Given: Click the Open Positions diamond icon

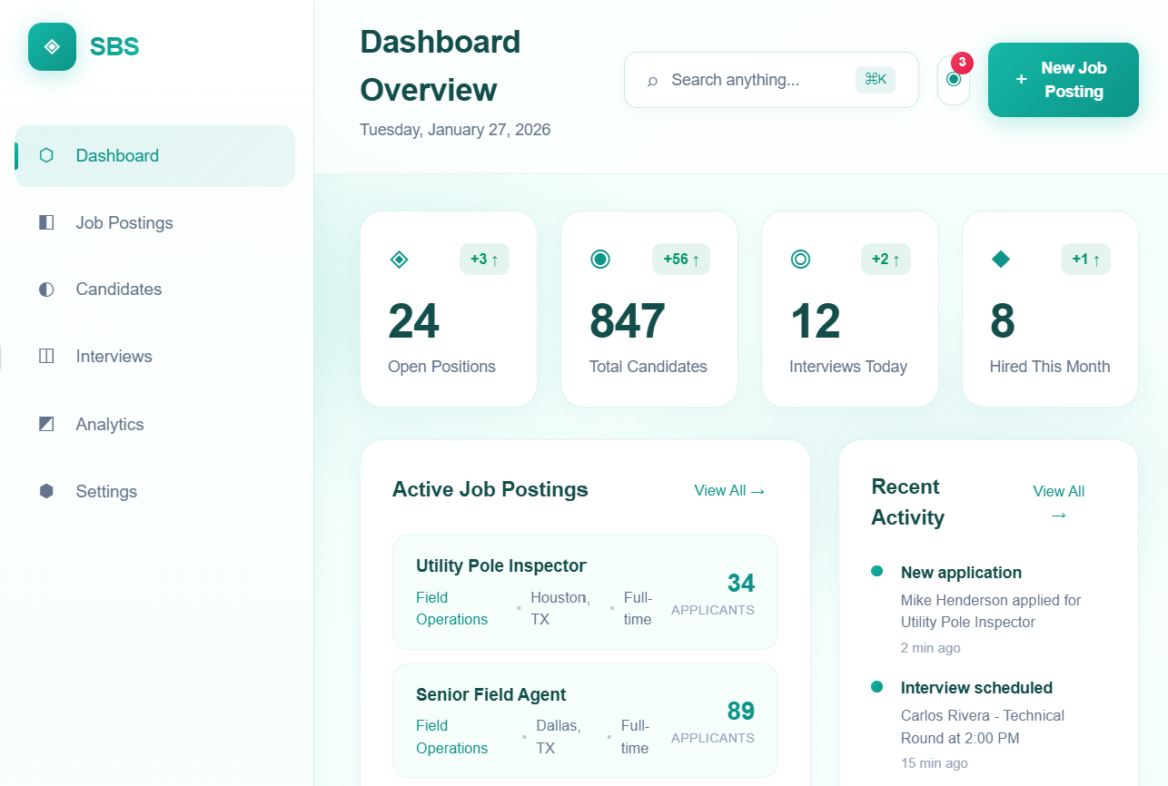Looking at the screenshot, I should click(x=399, y=260).
